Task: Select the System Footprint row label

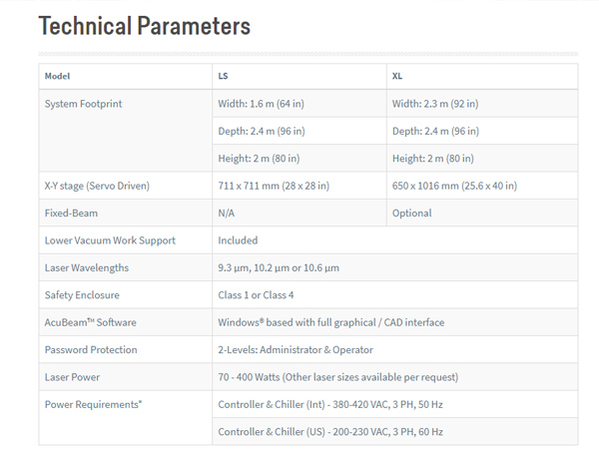Action: coord(85,104)
